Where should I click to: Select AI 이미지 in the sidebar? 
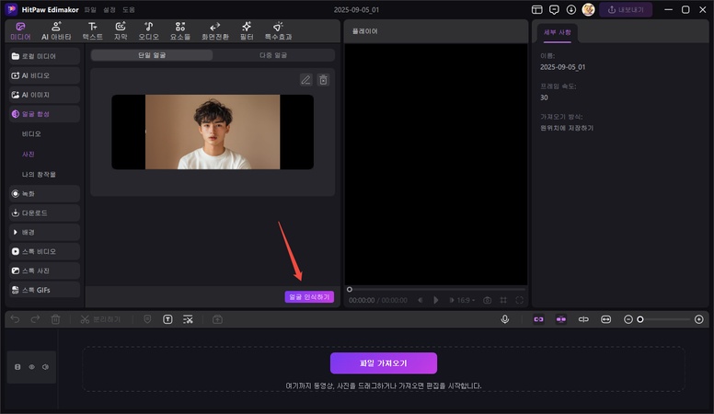pos(44,95)
